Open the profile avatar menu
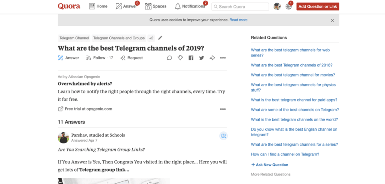 [x=277, y=7]
